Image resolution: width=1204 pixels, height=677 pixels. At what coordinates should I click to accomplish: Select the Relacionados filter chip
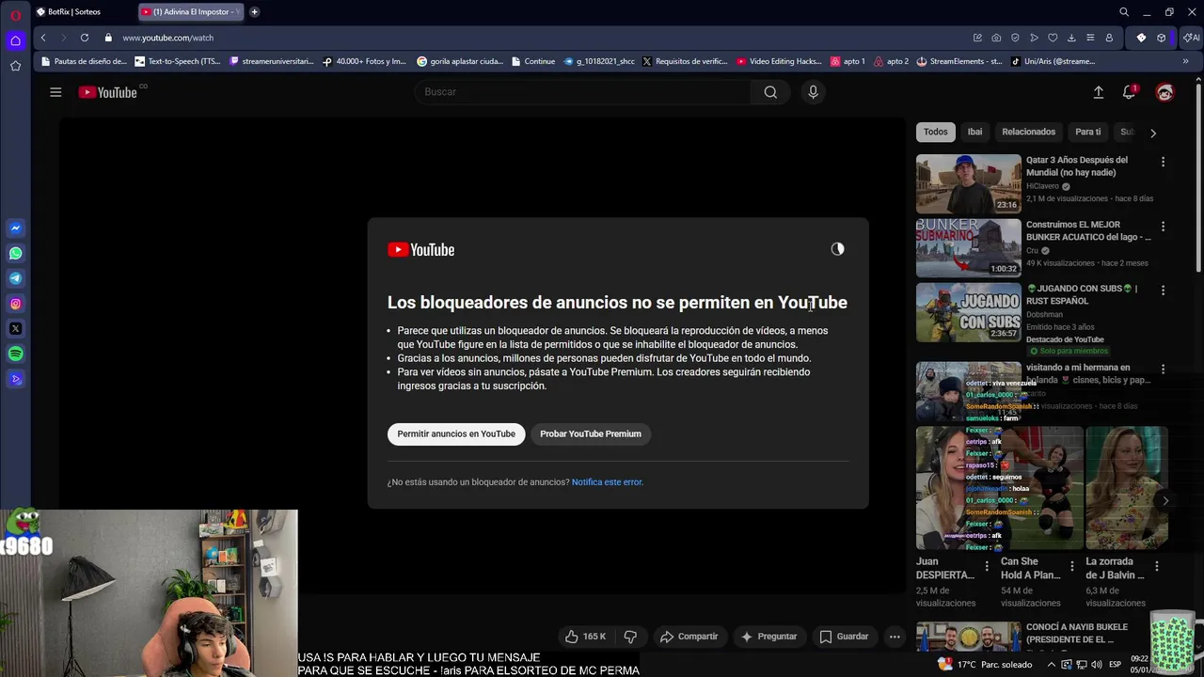click(x=1028, y=132)
